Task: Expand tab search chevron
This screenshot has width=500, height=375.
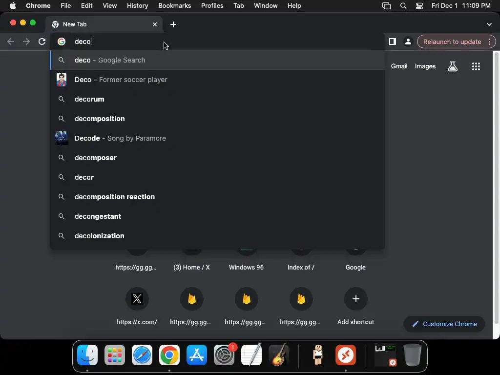Action: coord(489,24)
